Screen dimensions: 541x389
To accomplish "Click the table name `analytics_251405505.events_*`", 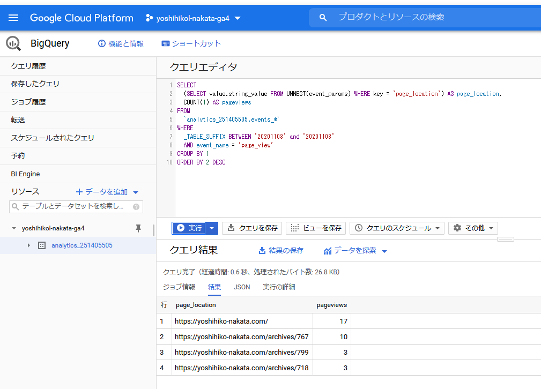I will [x=232, y=119].
